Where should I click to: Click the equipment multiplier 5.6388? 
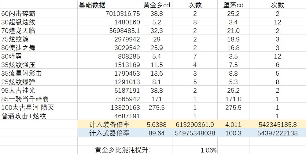pos(157,124)
